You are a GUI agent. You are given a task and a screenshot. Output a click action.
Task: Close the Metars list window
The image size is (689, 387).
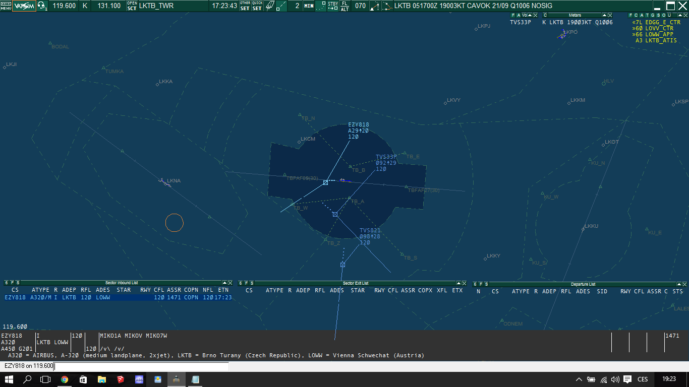[x=610, y=15]
